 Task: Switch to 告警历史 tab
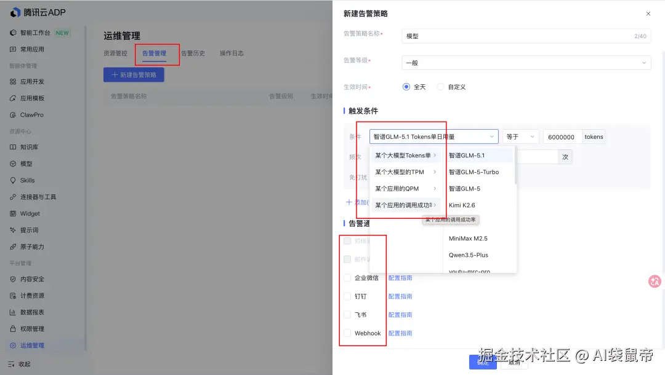pyautogui.click(x=193, y=53)
